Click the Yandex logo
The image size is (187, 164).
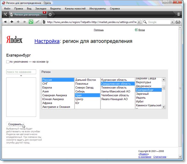point(14,40)
